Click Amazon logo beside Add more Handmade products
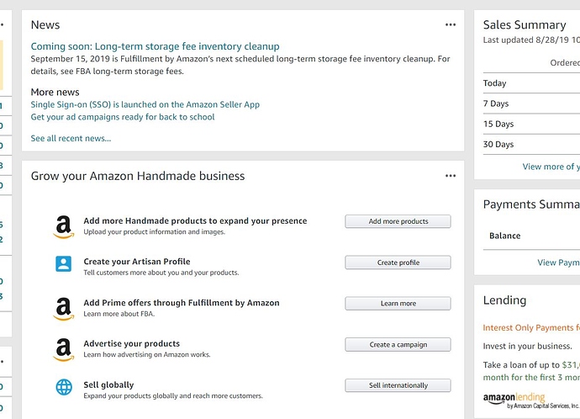580x419 pixels. pos(63,226)
